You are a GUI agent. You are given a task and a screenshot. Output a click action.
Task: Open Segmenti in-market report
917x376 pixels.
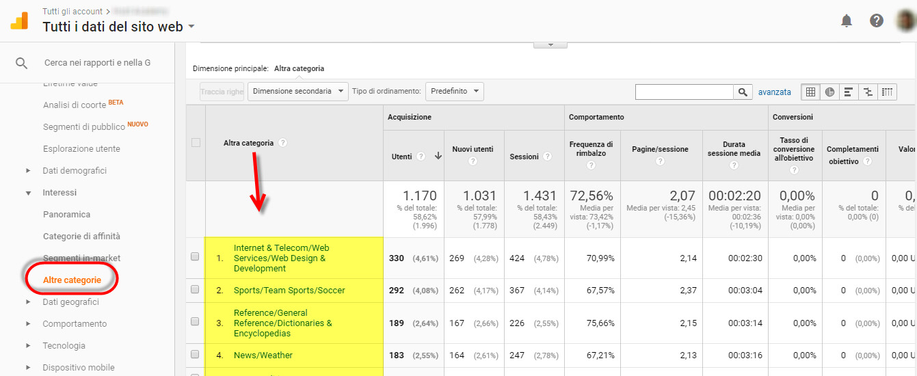pyautogui.click(x=81, y=258)
